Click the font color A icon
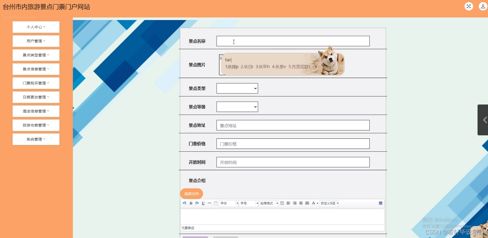Viewport: 488px width, 238px height. [313, 203]
